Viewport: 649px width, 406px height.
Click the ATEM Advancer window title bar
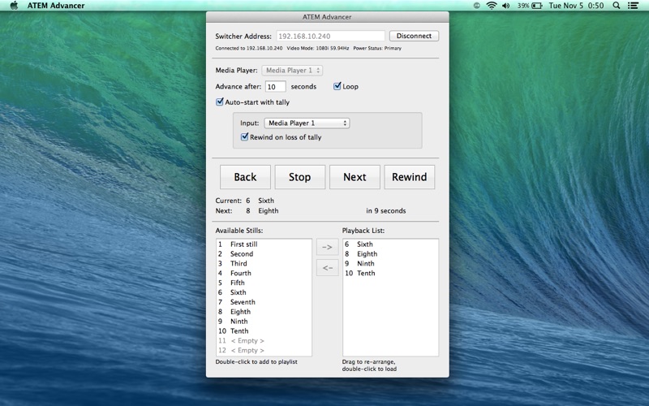click(327, 17)
